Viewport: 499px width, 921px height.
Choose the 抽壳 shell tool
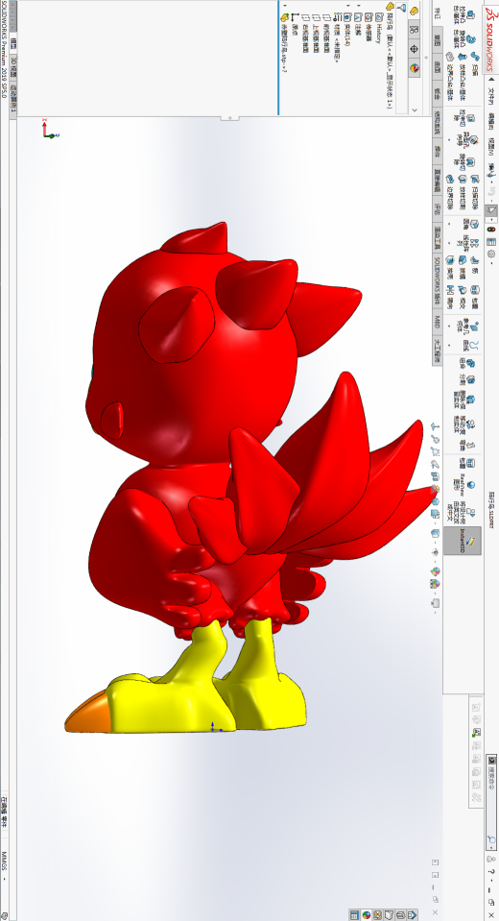(450, 267)
